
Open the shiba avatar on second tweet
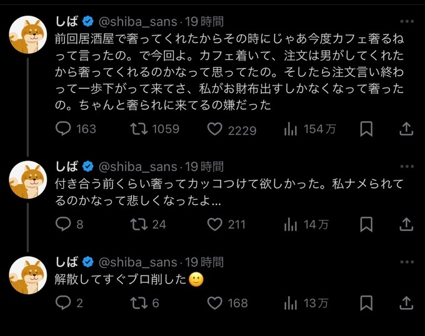pyautogui.click(x=28, y=180)
